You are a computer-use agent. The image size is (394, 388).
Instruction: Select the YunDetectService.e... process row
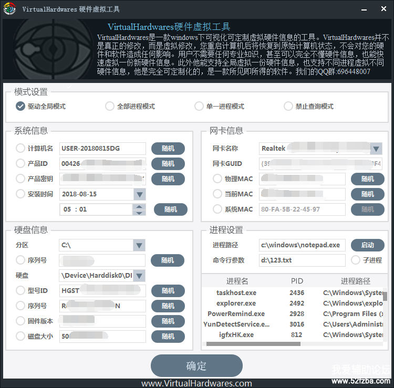click(293, 324)
